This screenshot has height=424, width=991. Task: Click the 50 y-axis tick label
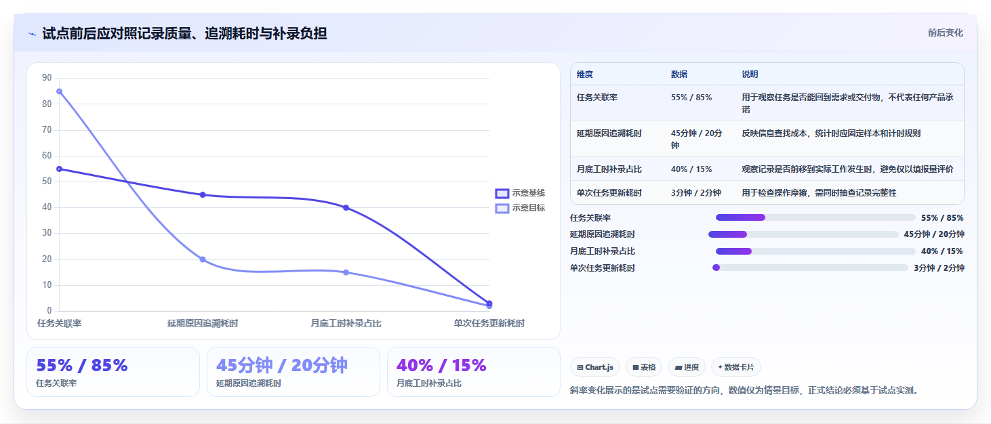point(47,182)
